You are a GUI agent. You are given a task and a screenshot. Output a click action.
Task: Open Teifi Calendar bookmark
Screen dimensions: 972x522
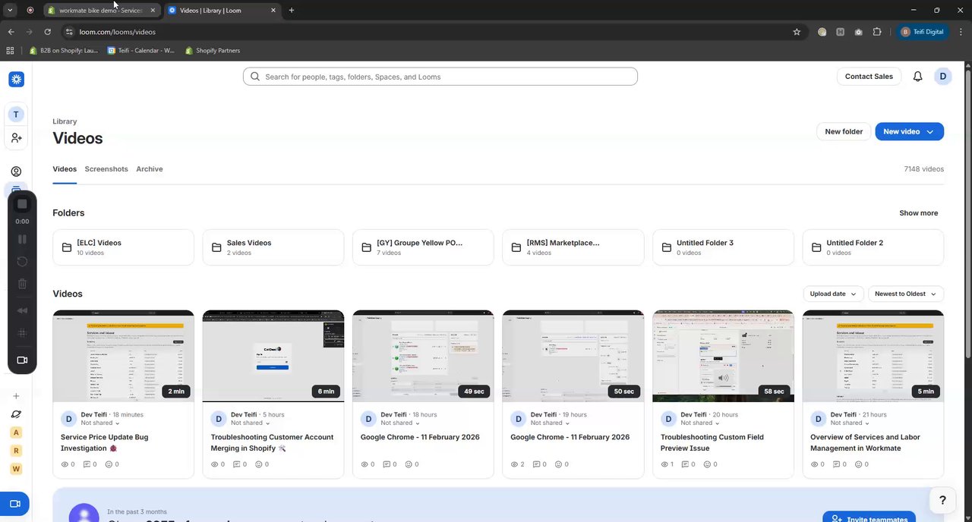[x=141, y=50]
